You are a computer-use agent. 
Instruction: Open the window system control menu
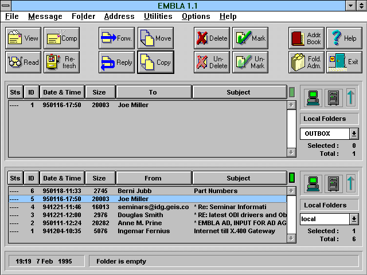pyautogui.click(x=6, y=5)
